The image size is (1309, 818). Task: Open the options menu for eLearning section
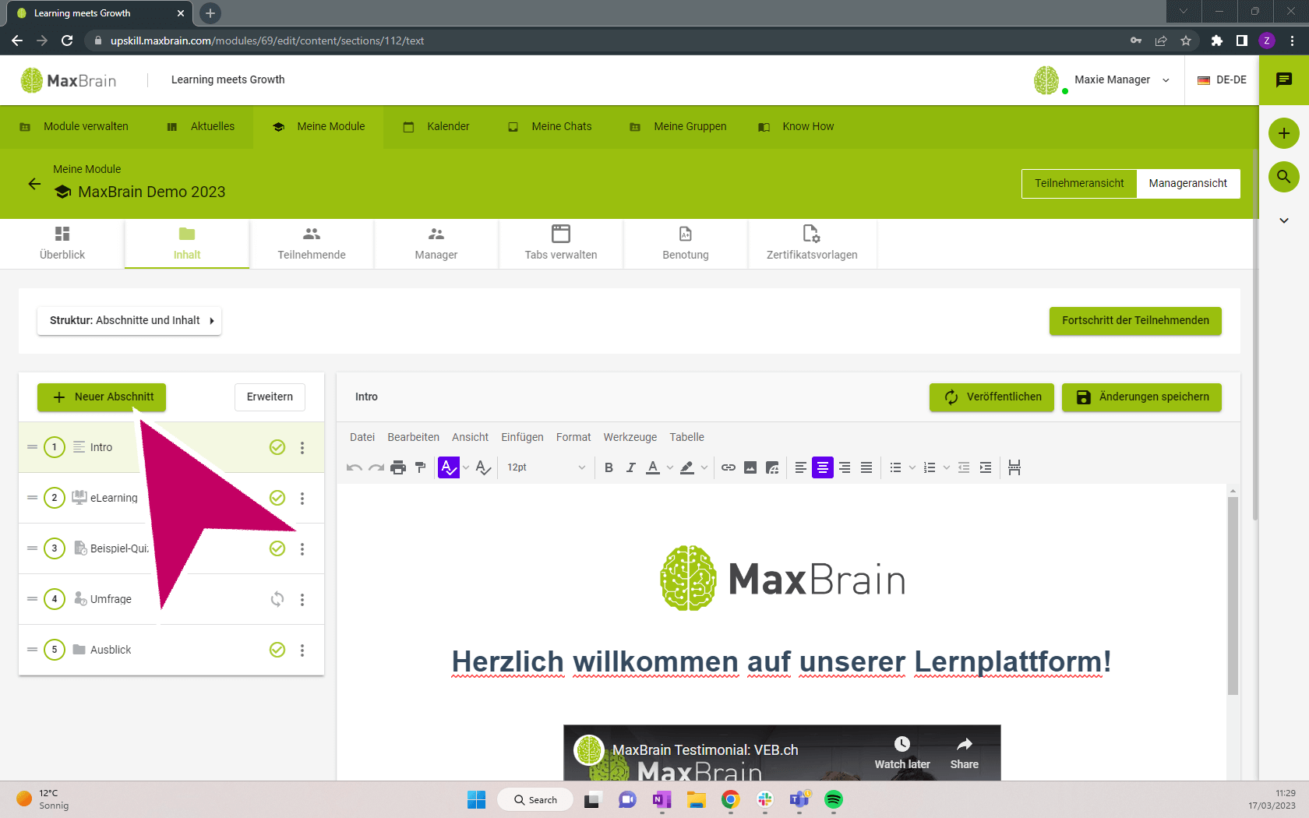click(x=302, y=499)
